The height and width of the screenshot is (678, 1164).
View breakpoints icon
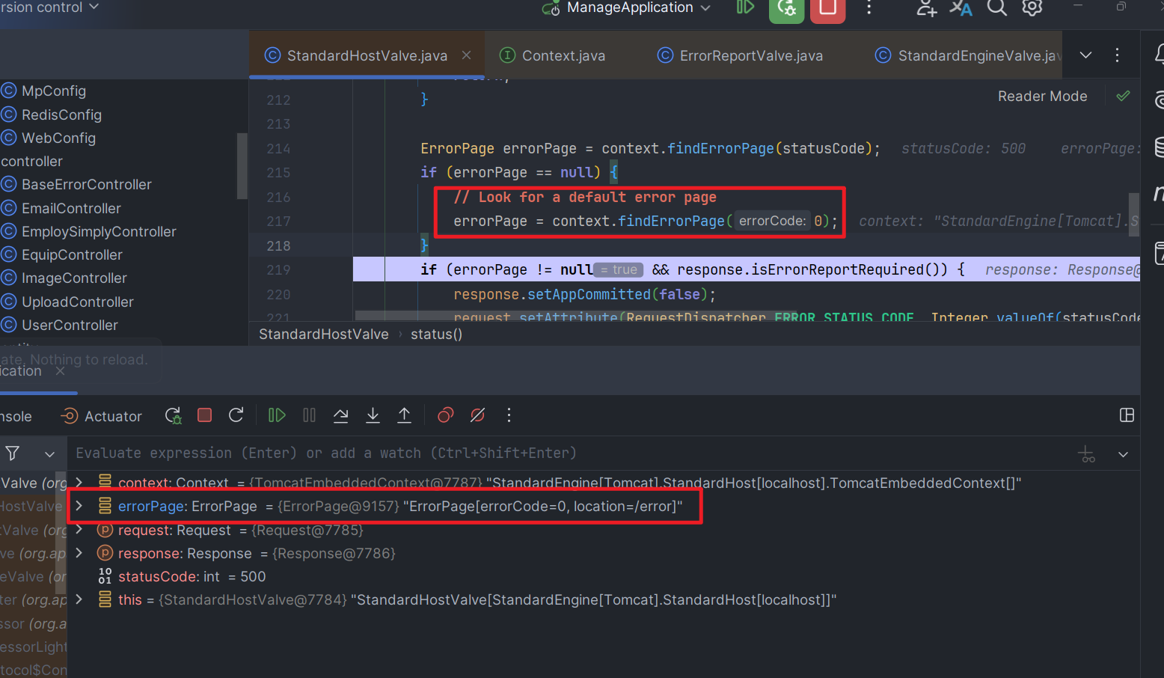pos(446,415)
